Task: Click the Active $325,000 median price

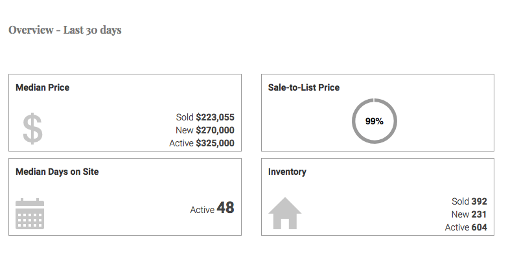Action: (x=202, y=143)
